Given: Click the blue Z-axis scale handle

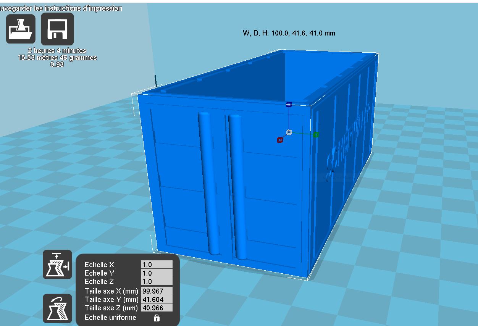Looking at the screenshot, I should click(289, 104).
